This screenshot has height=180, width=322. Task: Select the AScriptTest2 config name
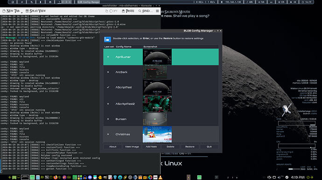[125, 104]
